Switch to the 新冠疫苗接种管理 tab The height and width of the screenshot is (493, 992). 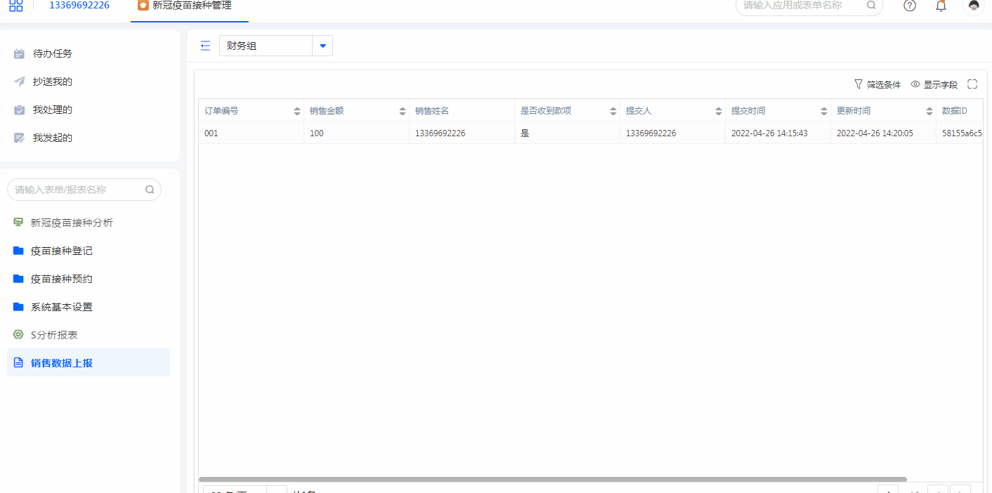click(191, 6)
